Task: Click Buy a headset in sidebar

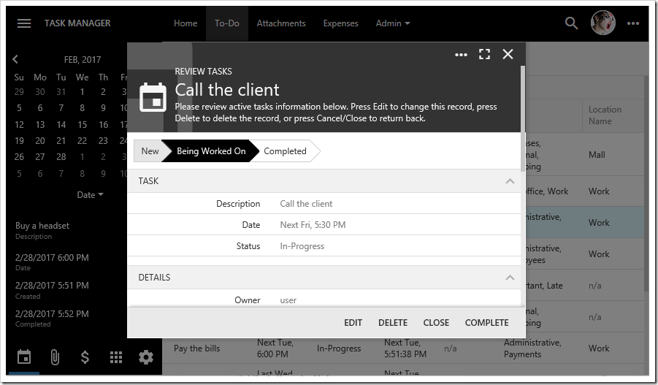Action: click(42, 226)
